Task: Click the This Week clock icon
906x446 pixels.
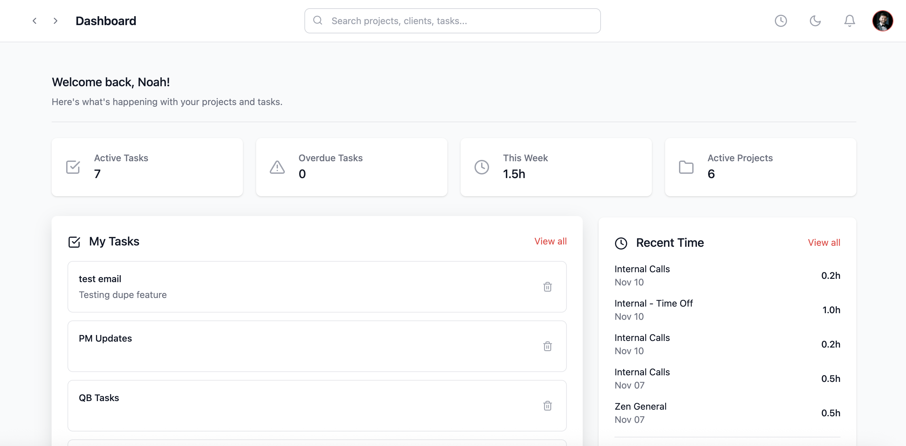Action: 481,167
